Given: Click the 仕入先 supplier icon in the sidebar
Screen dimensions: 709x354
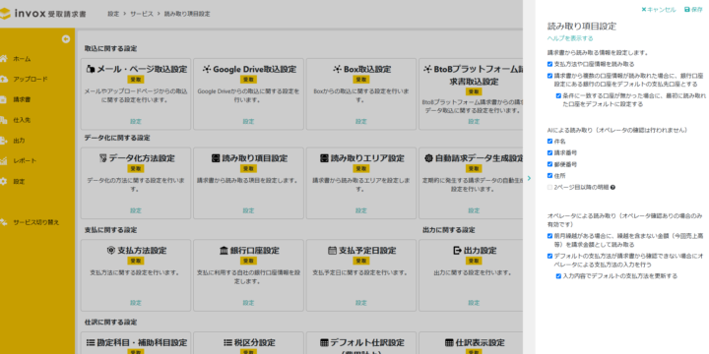Looking at the screenshot, I should 4,120.
